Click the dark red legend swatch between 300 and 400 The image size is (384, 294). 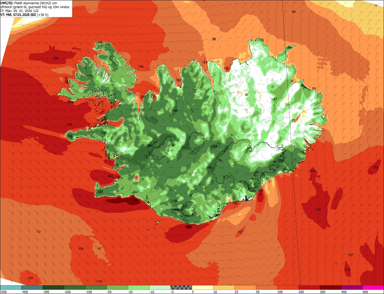click(331, 287)
